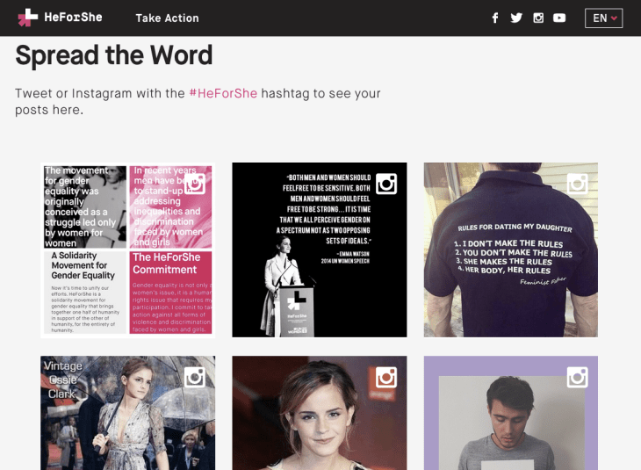
Task: Expand the EN language dropdown
Action: [x=604, y=18]
